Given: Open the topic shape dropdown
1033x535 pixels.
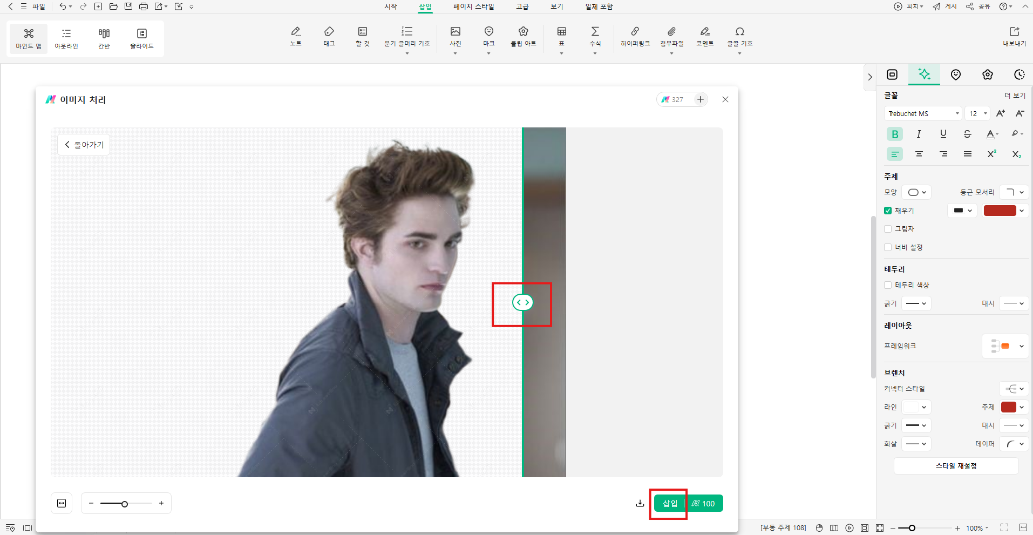Looking at the screenshot, I should coord(917,192).
